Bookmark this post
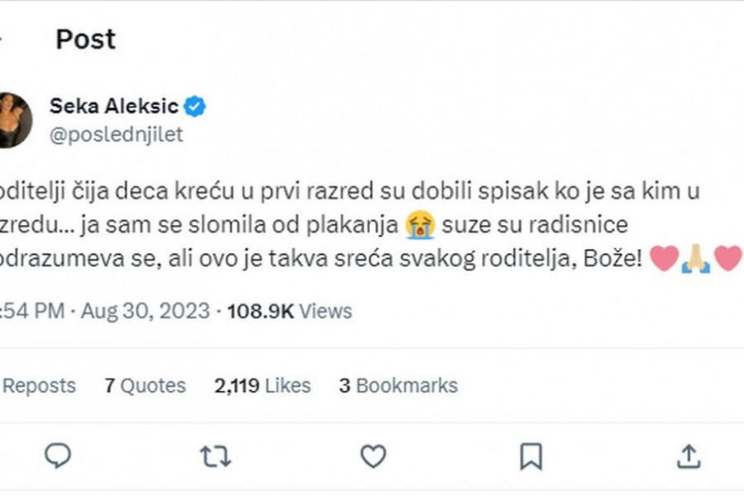Screen dimensions: 744x496 click(531, 455)
